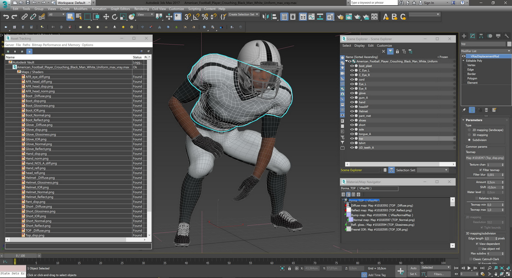Click the Set K. button
This screenshot has height=278, width=512.
pos(413,274)
